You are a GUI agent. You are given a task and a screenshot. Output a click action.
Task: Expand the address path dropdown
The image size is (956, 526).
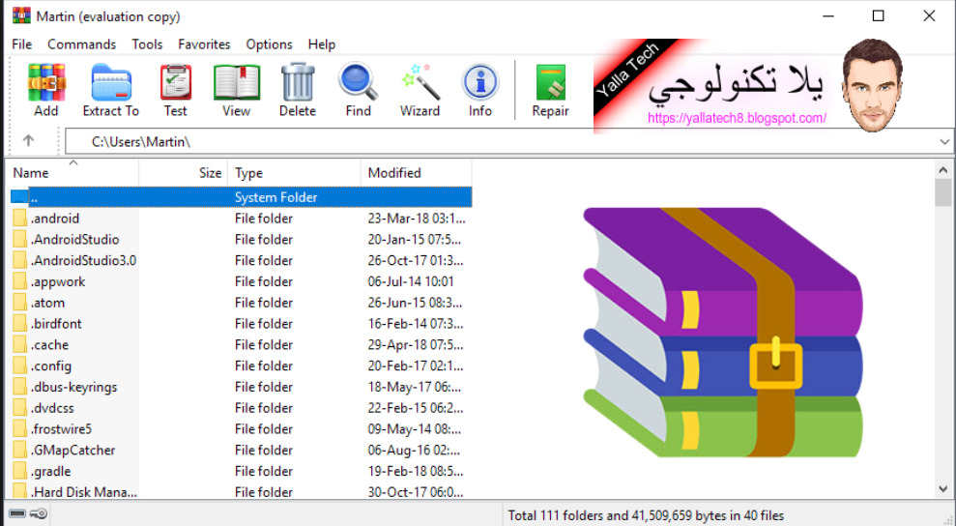(x=944, y=141)
